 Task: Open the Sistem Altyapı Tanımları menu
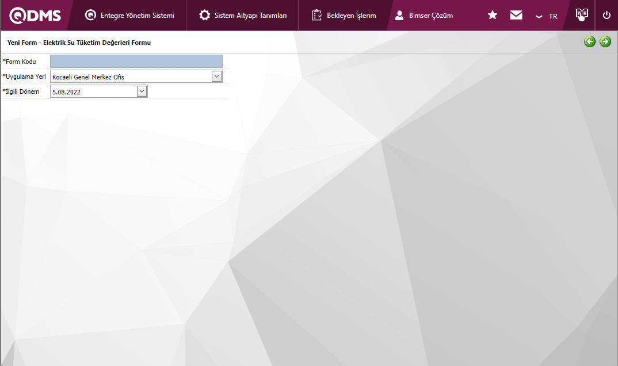243,16
